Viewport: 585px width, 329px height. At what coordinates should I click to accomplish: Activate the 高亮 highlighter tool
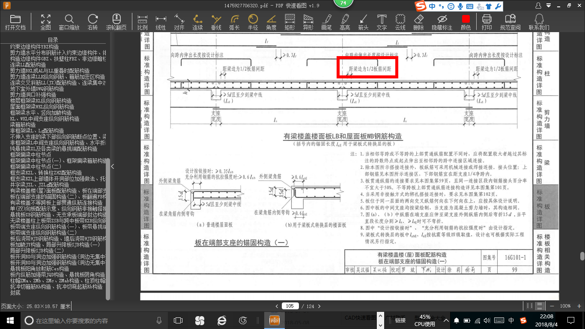point(345,22)
